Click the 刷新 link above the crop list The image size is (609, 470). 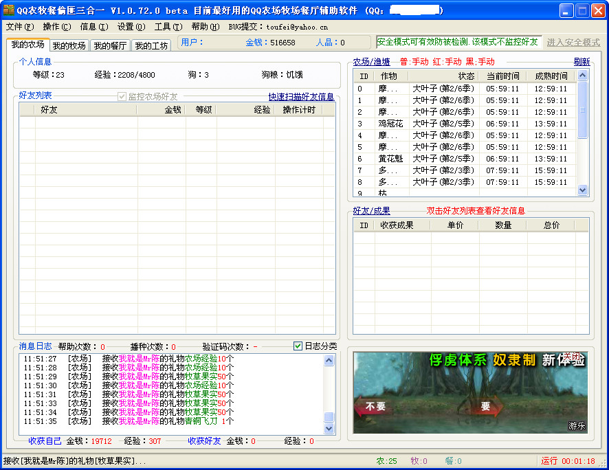pos(582,62)
